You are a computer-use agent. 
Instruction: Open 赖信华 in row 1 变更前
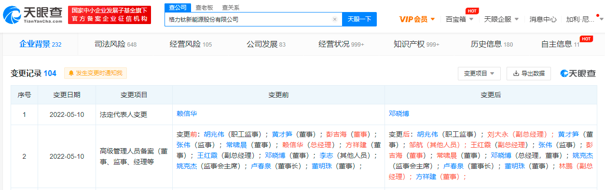coord(187,114)
